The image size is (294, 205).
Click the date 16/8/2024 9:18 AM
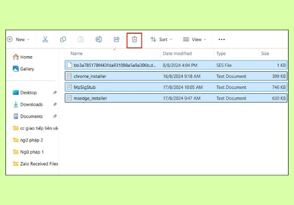181,76
